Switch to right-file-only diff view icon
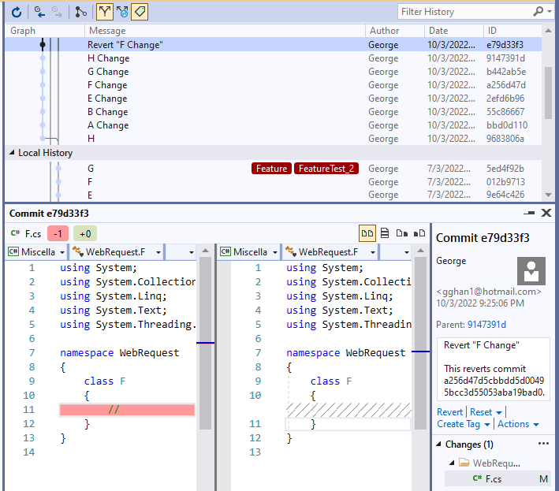 tap(419, 233)
